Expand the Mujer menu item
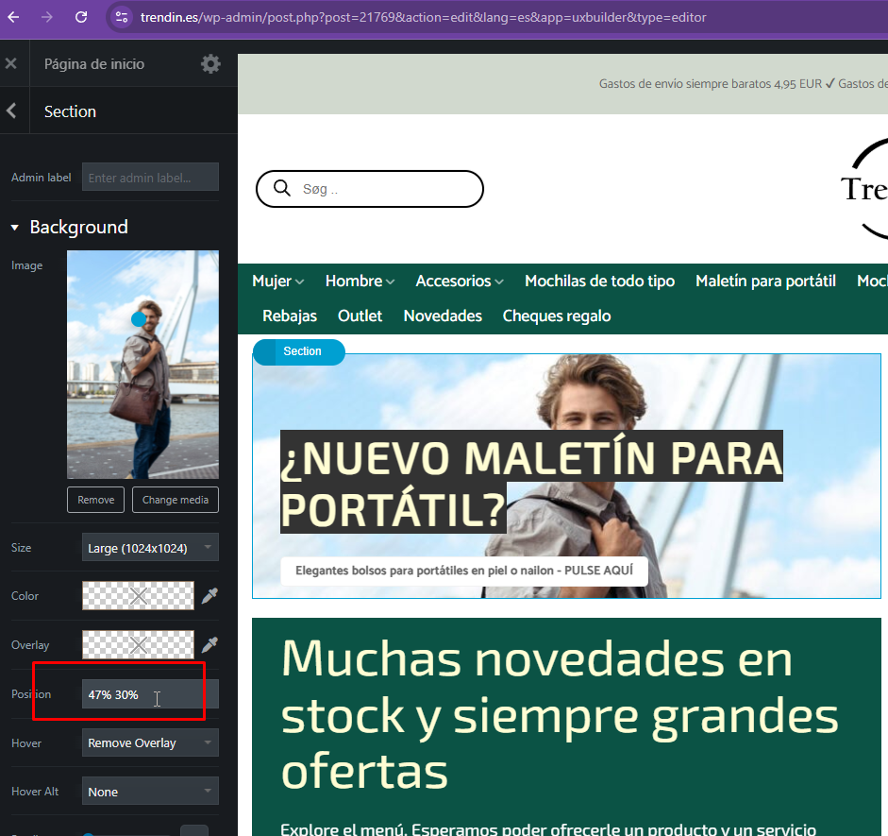The height and width of the screenshot is (836, 888). click(x=277, y=282)
